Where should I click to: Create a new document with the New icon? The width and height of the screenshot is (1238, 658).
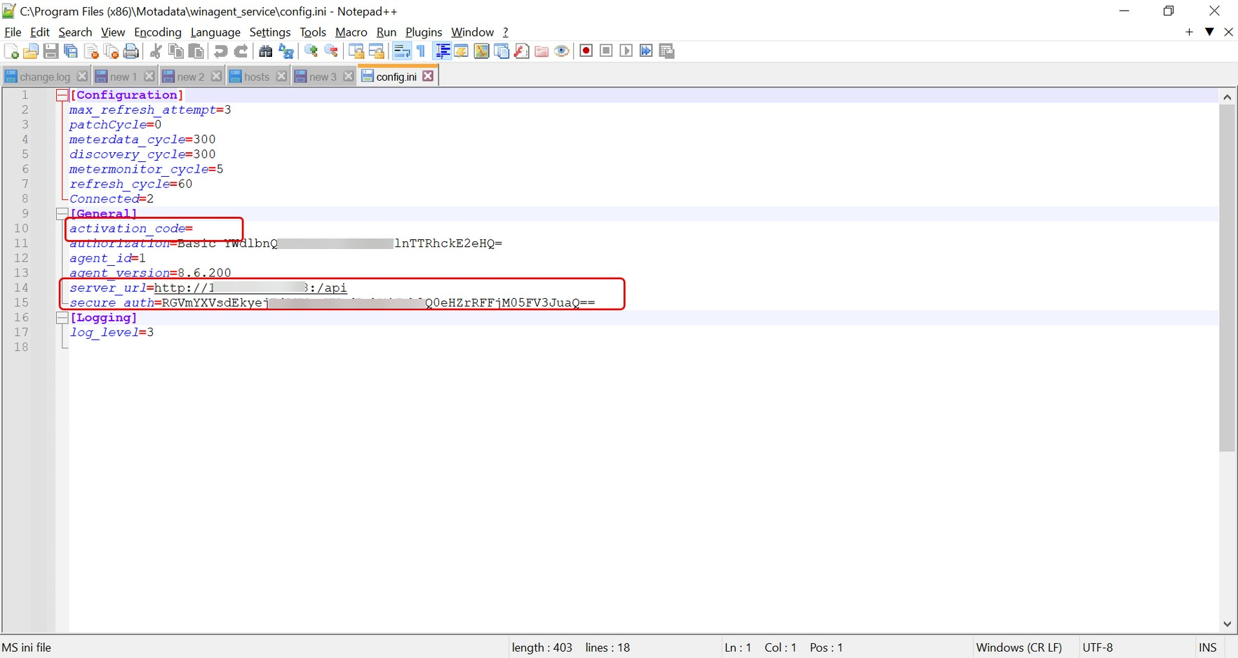pos(11,51)
